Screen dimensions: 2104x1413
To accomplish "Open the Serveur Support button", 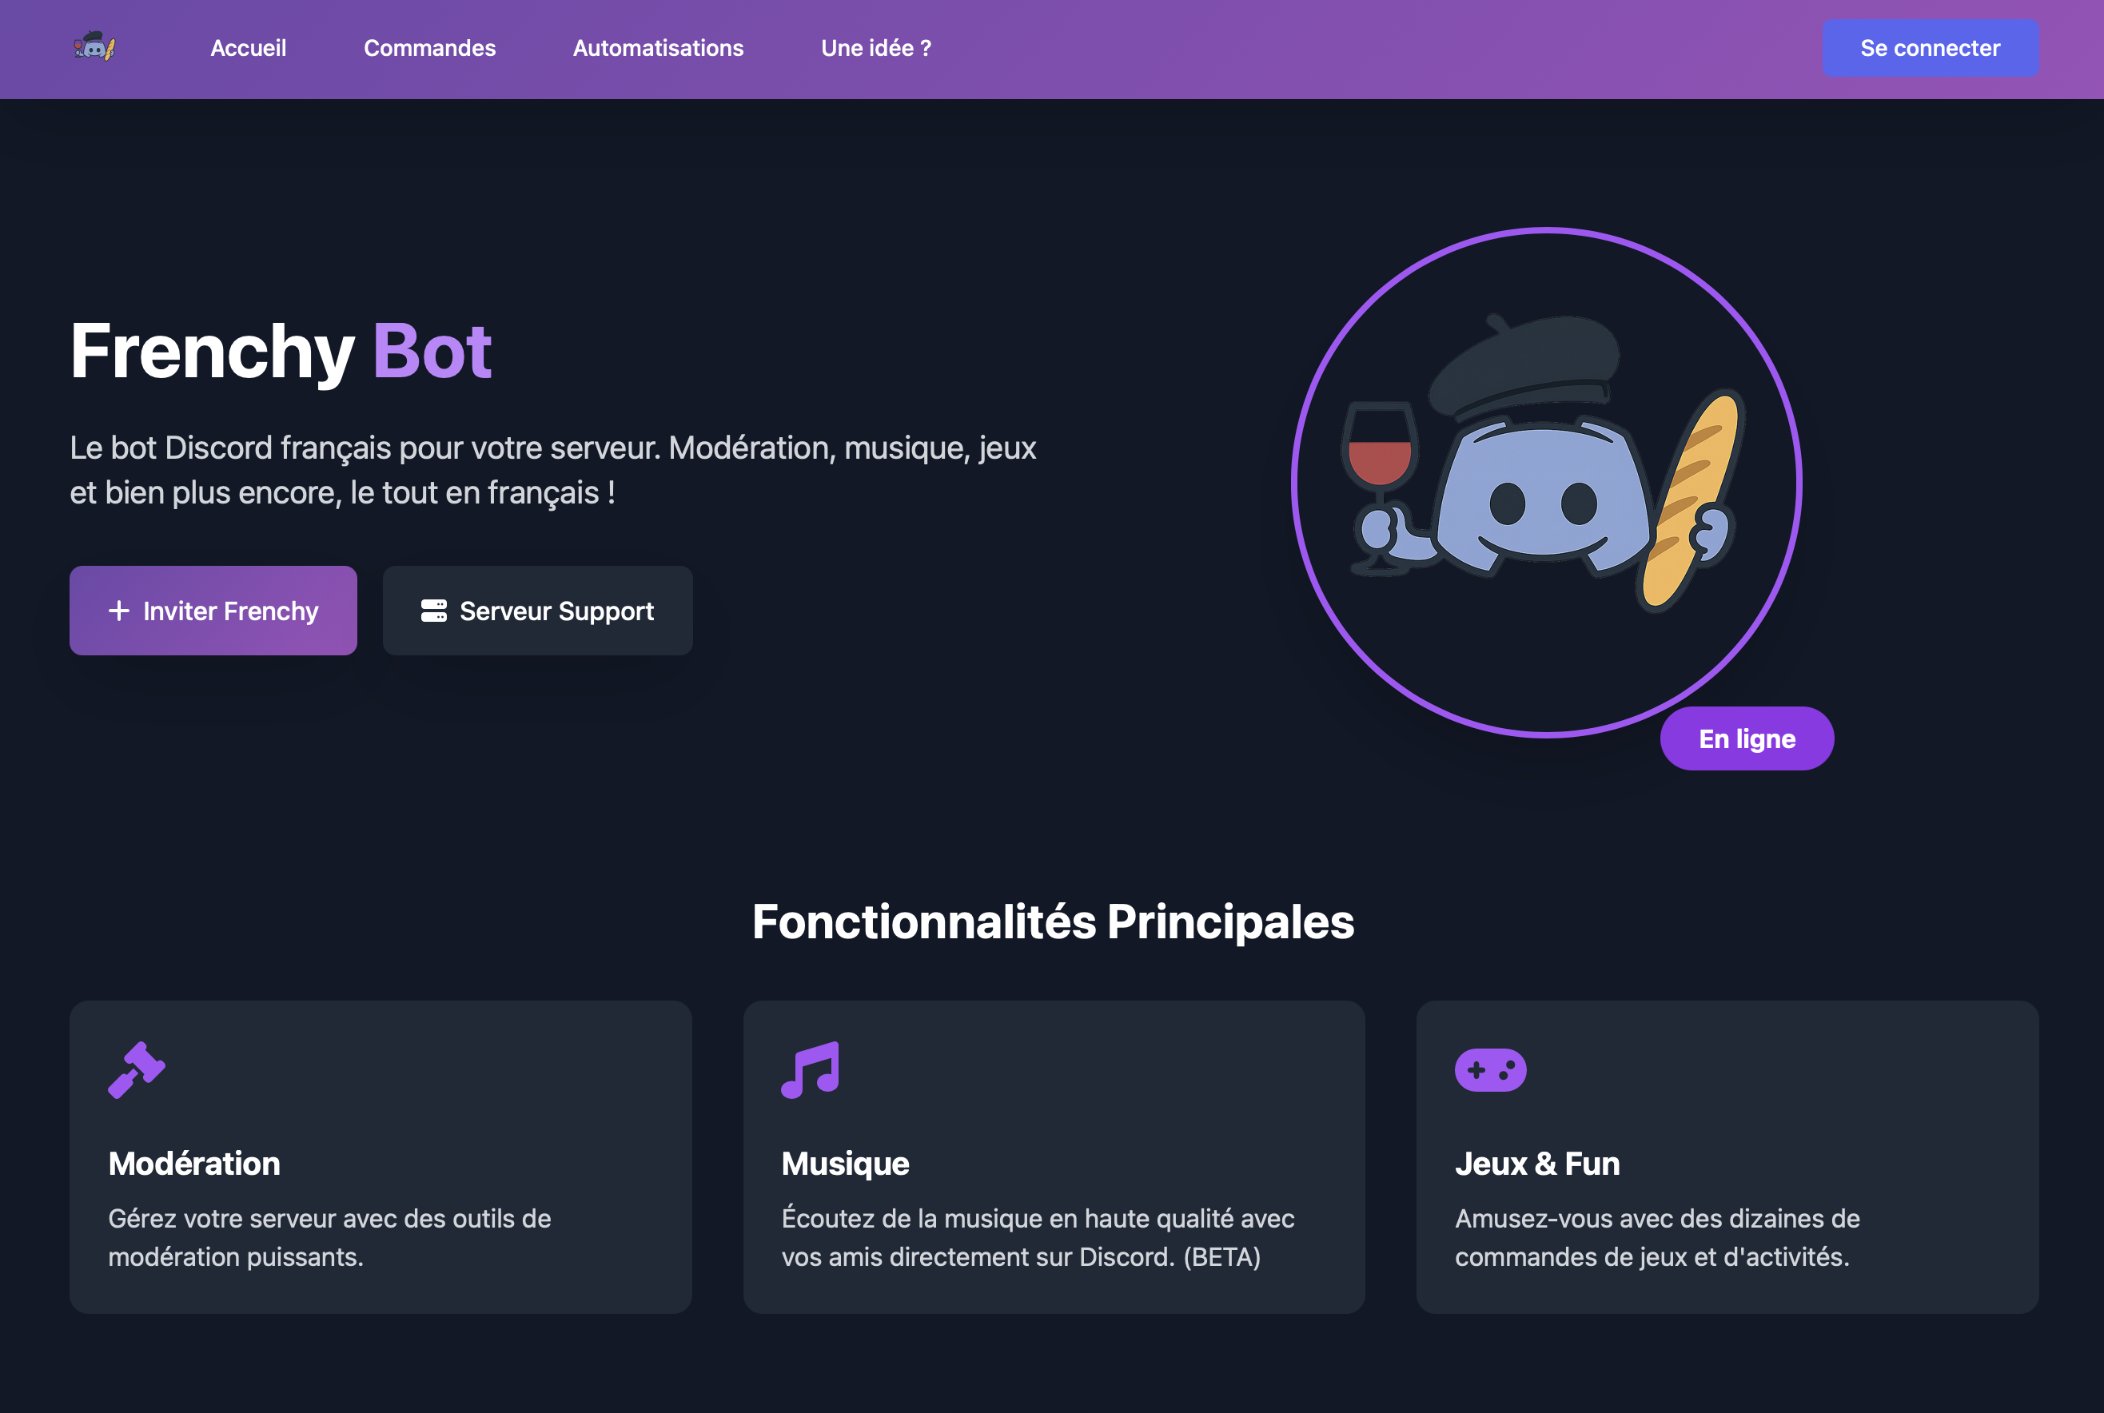I will (x=538, y=611).
